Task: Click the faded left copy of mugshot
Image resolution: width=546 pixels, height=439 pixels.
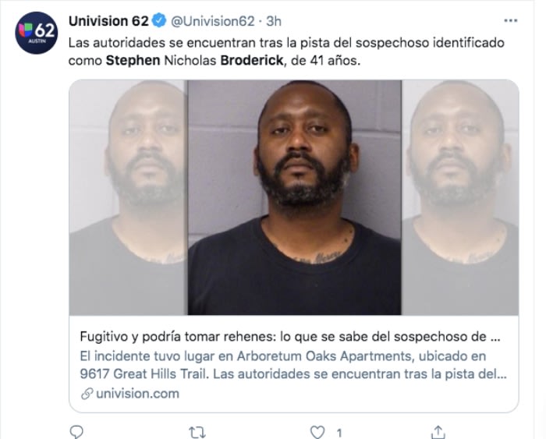Action: point(128,197)
